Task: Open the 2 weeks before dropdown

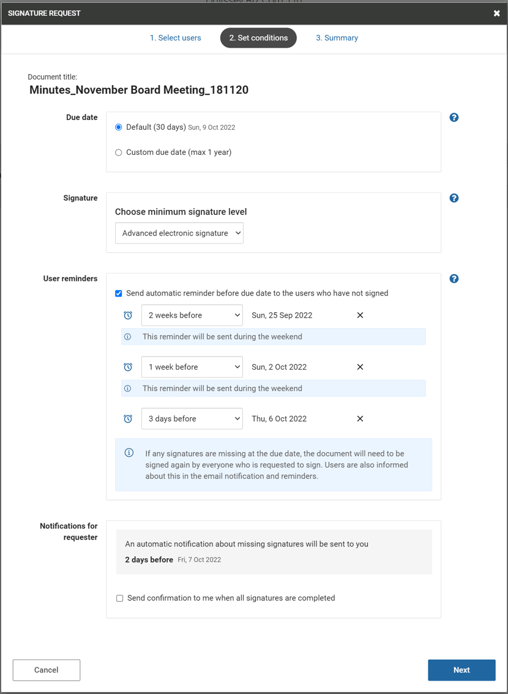Action: 192,315
